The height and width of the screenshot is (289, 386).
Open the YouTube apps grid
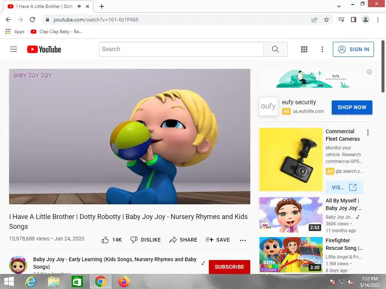(x=304, y=49)
